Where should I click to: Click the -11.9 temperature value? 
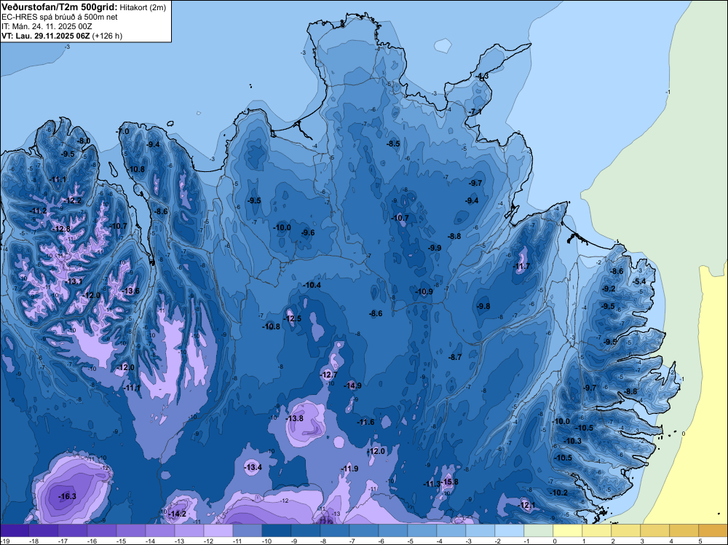point(350,468)
